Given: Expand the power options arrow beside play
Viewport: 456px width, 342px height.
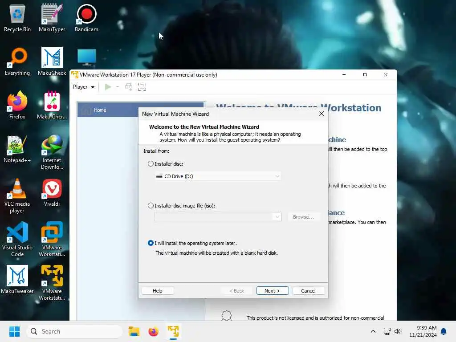Looking at the screenshot, I should [x=118, y=87].
